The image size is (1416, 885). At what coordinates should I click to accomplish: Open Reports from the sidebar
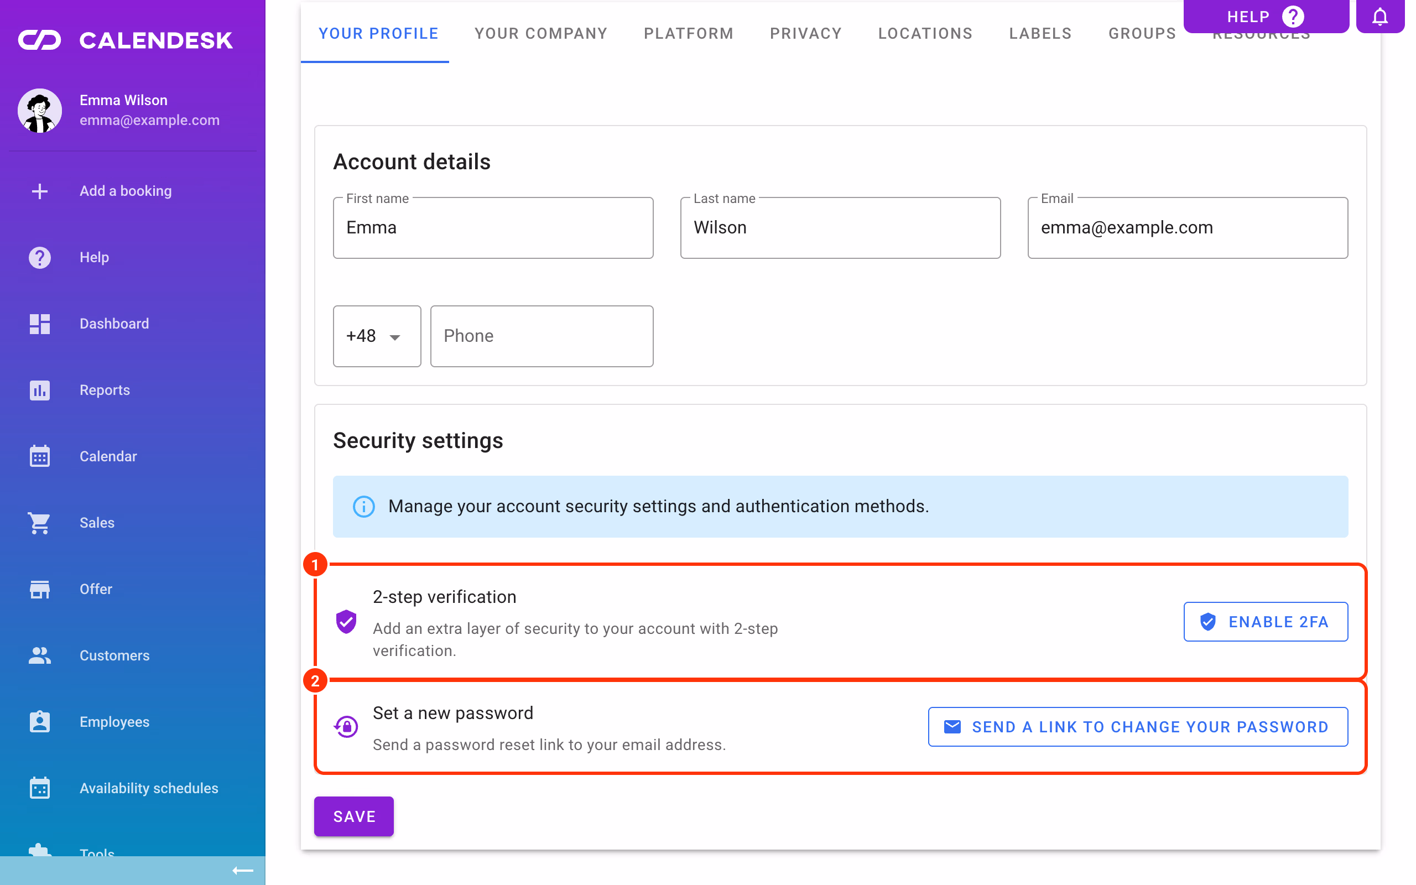pyautogui.click(x=133, y=390)
